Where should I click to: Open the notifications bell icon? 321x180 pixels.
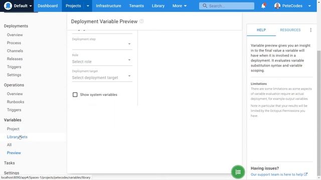point(263,5)
